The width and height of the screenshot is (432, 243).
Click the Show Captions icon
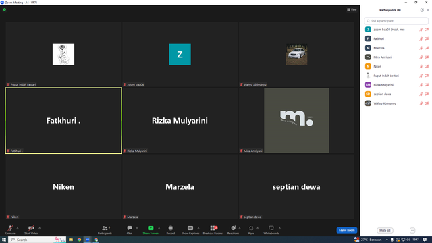click(190, 228)
